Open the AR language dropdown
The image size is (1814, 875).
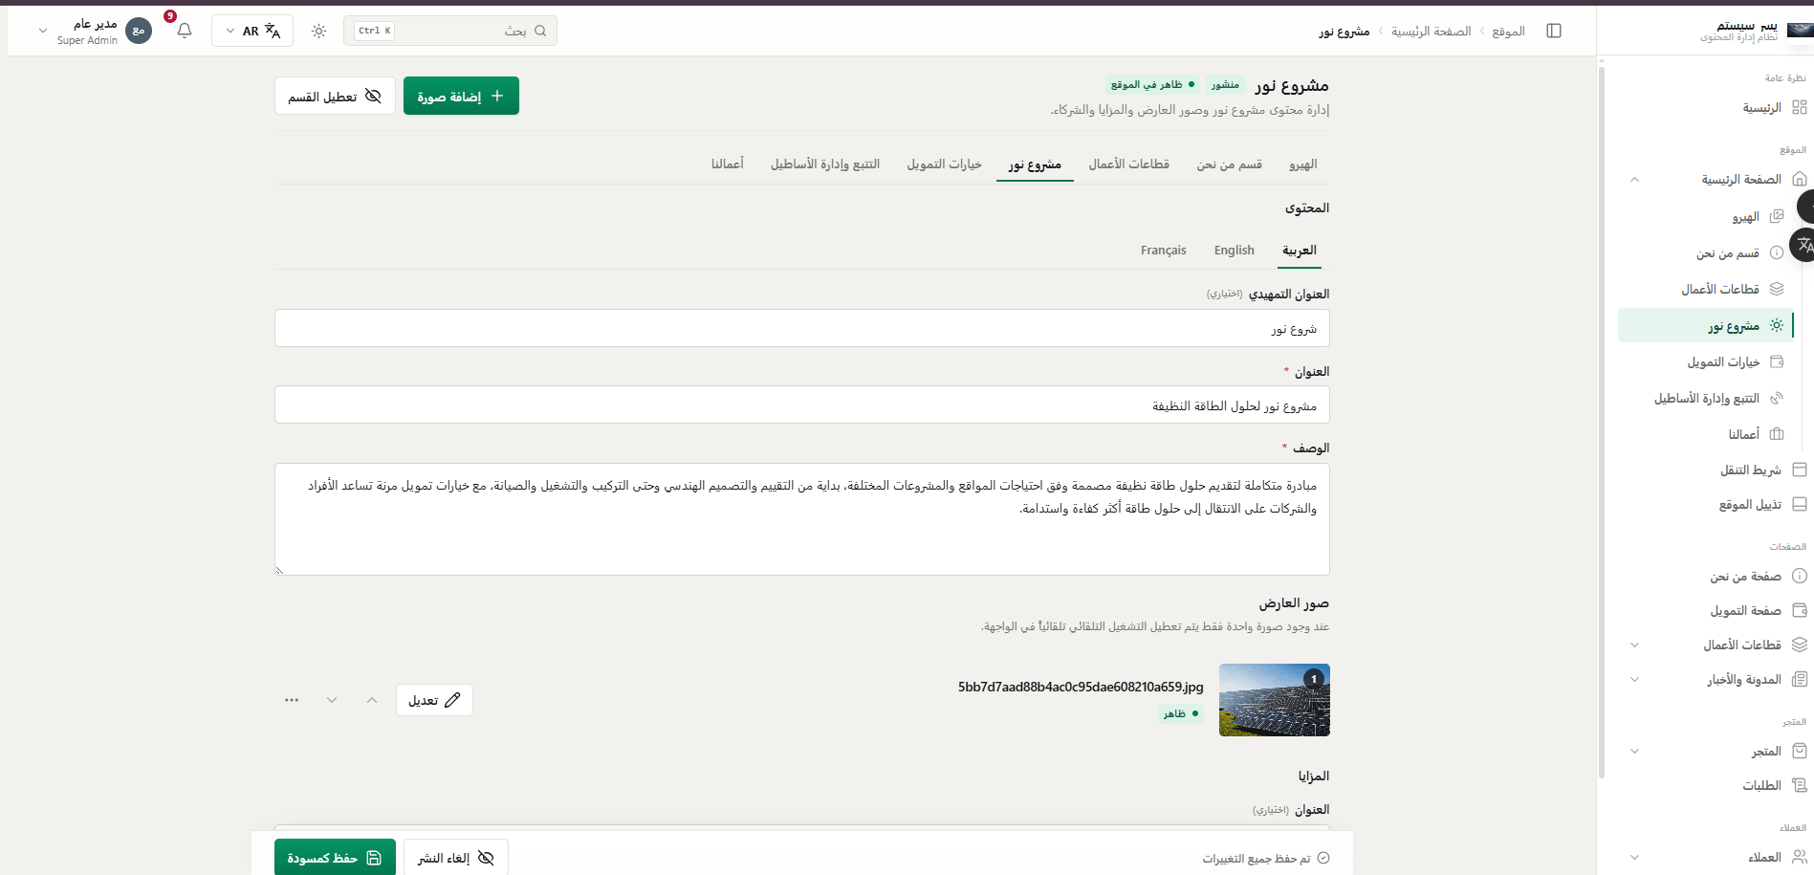[252, 31]
